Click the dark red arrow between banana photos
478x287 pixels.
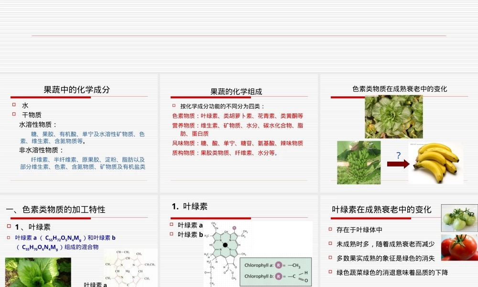pyautogui.click(x=398, y=164)
